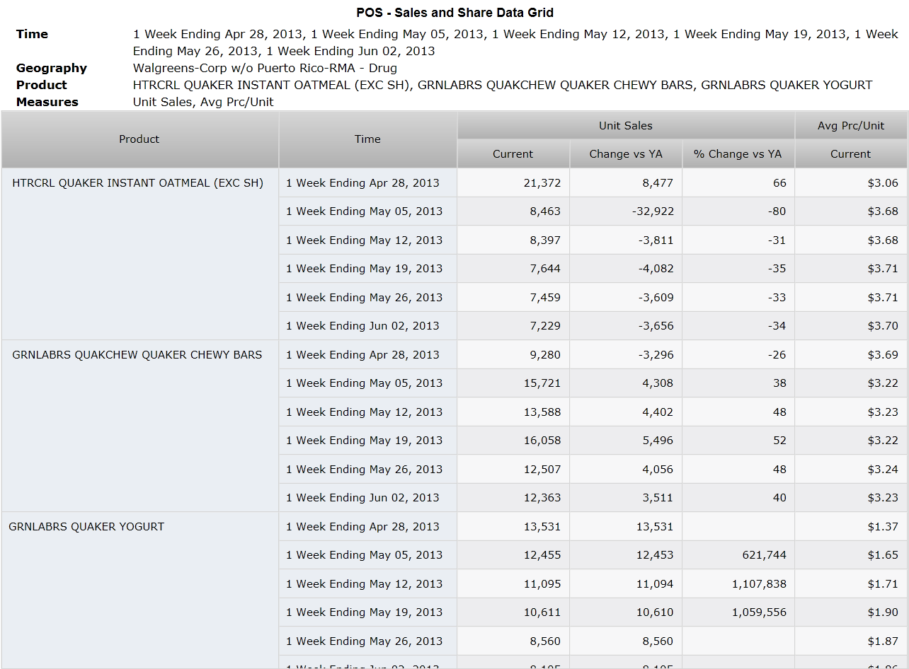Image resolution: width=909 pixels, height=669 pixels.
Task: Select the -4,082 change vs YA cell
Action: pyautogui.click(x=626, y=269)
